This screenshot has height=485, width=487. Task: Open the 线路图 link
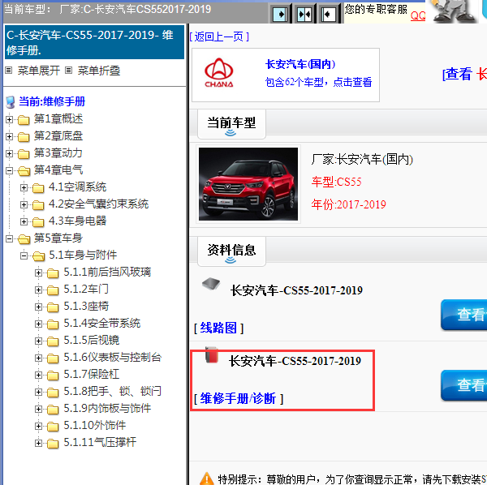coord(218,328)
